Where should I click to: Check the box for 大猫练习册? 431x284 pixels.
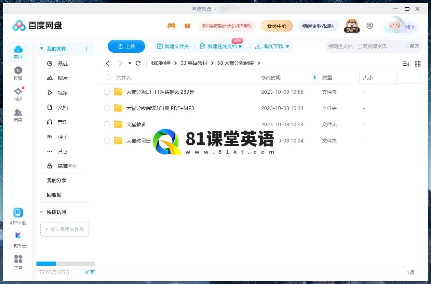tap(107, 141)
